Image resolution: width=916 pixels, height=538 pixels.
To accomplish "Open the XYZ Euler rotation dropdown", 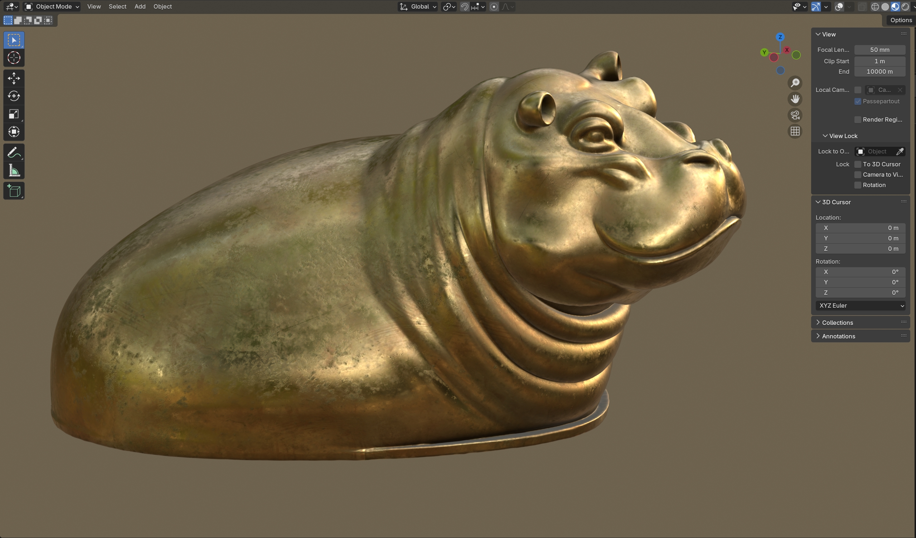I will pyautogui.click(x=860, y=305).
